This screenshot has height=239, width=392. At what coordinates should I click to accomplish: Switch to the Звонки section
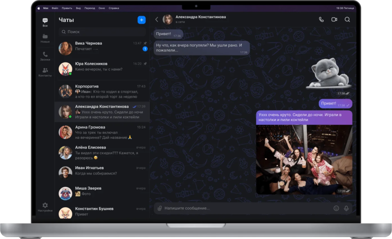tap(45, 56)
